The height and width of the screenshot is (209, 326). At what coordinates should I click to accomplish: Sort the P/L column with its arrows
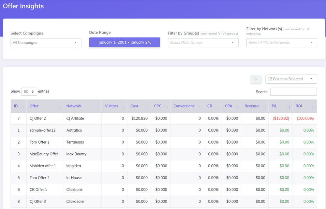pos(289,106)
